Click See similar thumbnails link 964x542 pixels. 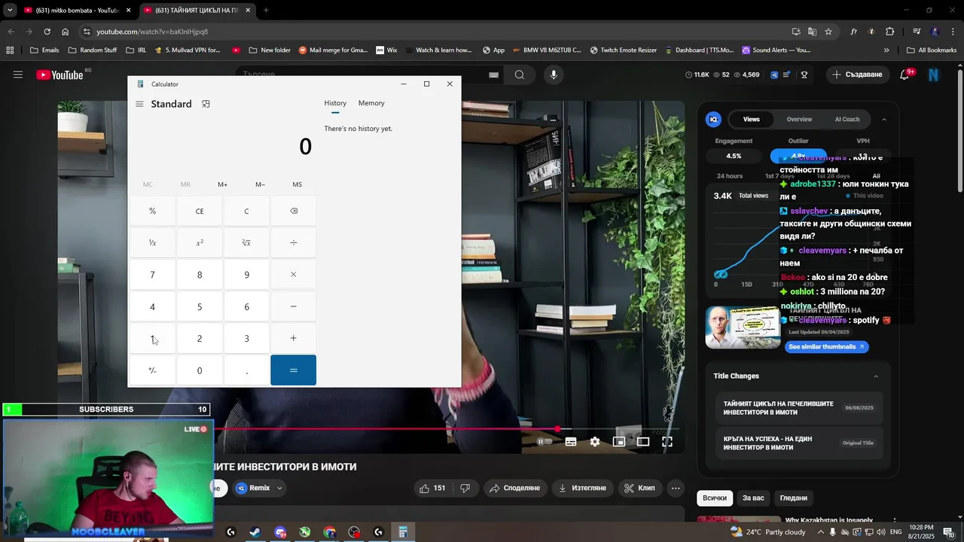[826, 347]
